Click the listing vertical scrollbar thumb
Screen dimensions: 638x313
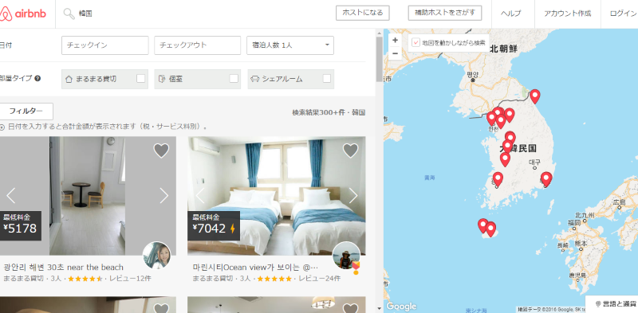(x=380, y=59)
